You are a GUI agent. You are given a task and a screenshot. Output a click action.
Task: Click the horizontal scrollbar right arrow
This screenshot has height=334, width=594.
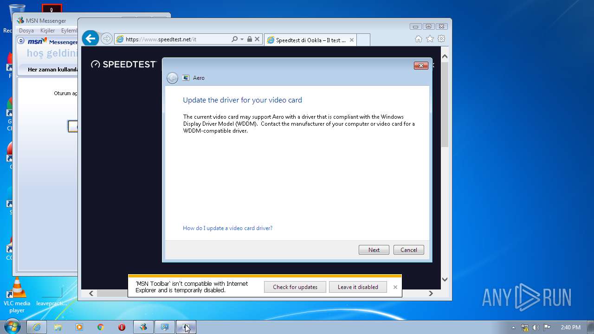click(x=431, y=293)
